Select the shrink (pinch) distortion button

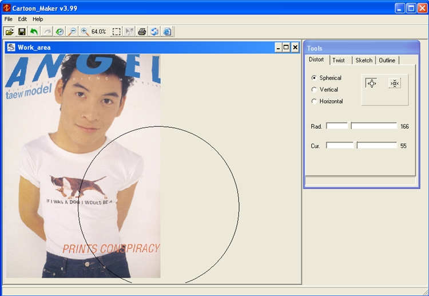point(395,83)
